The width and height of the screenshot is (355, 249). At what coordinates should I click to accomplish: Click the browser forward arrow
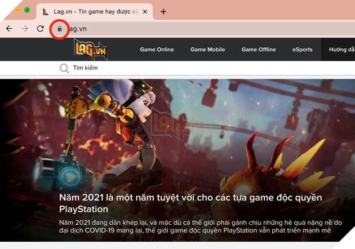coord(25,29)
